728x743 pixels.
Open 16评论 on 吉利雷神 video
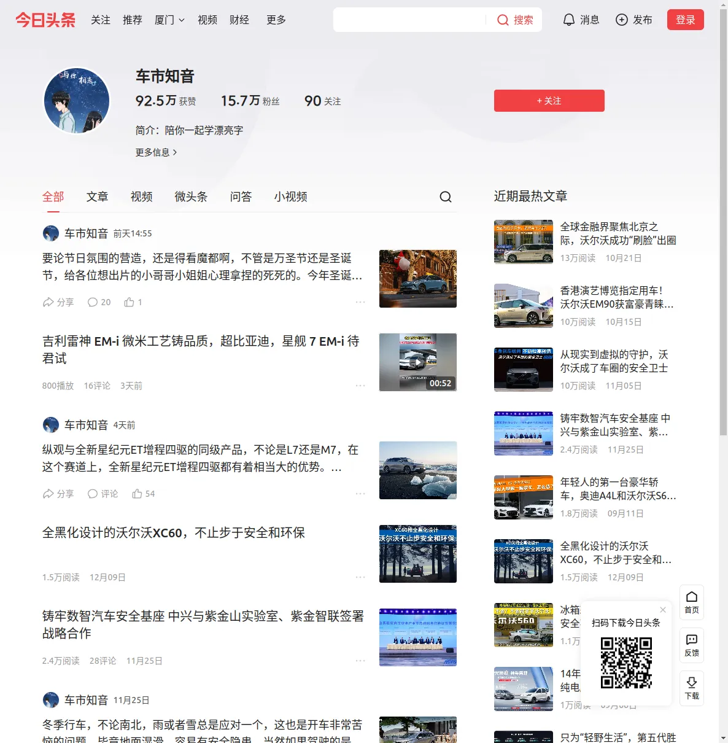(97, 386)
